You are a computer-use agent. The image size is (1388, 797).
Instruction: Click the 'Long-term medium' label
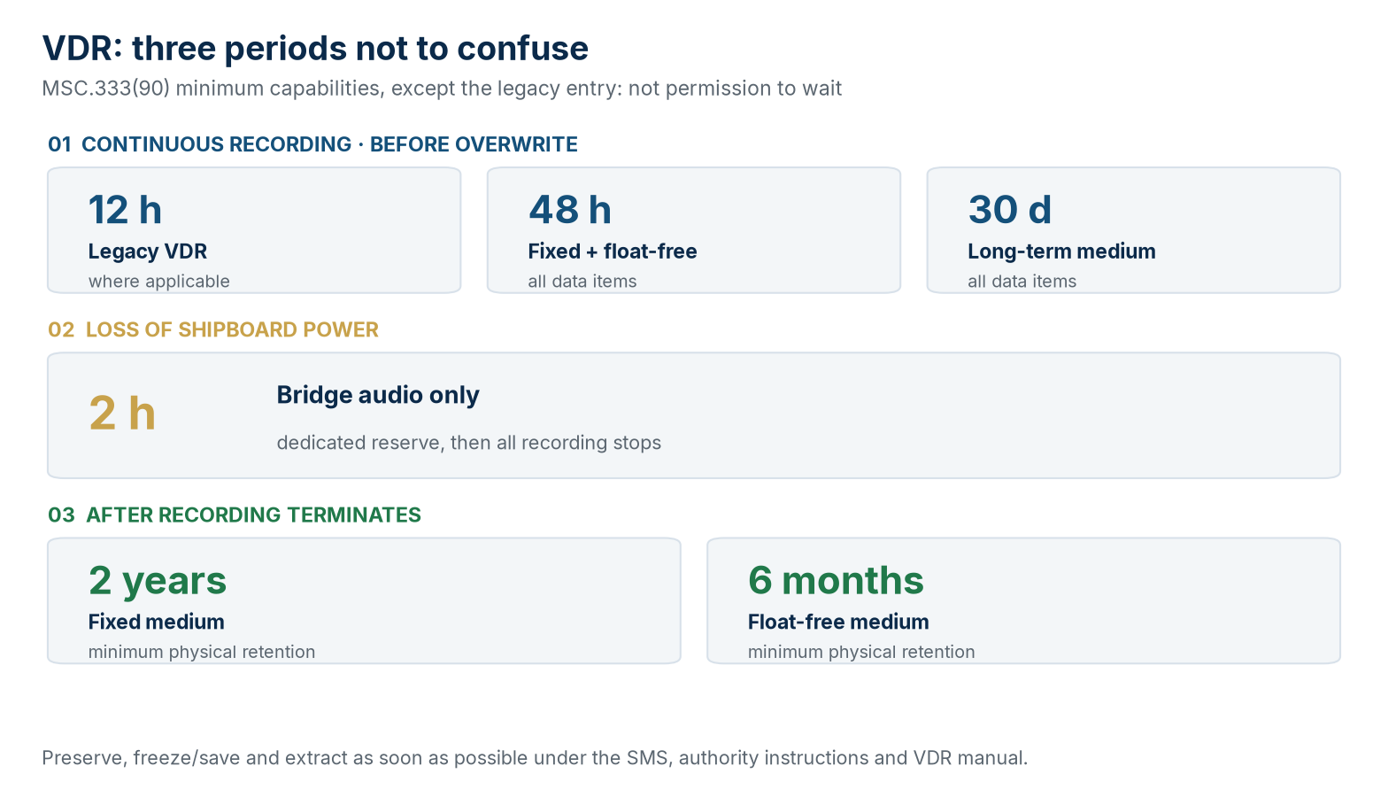point(1061,251)
